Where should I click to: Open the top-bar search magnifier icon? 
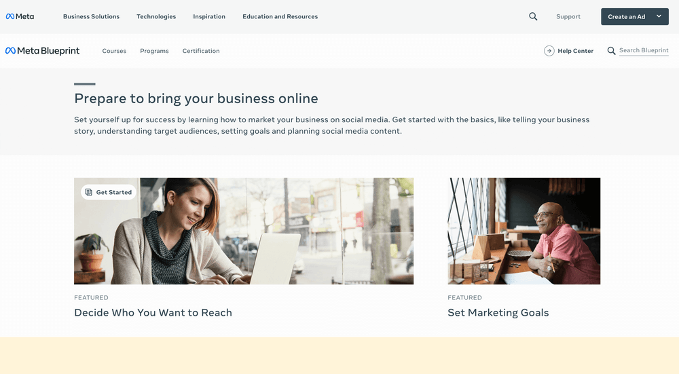coord(533,16)
